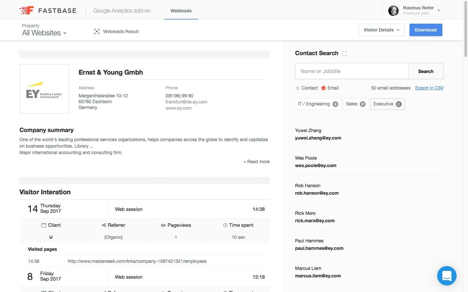Open the chat support bubble icon
468x292 pixels.
pyautogui.click(x=447, y=276)
